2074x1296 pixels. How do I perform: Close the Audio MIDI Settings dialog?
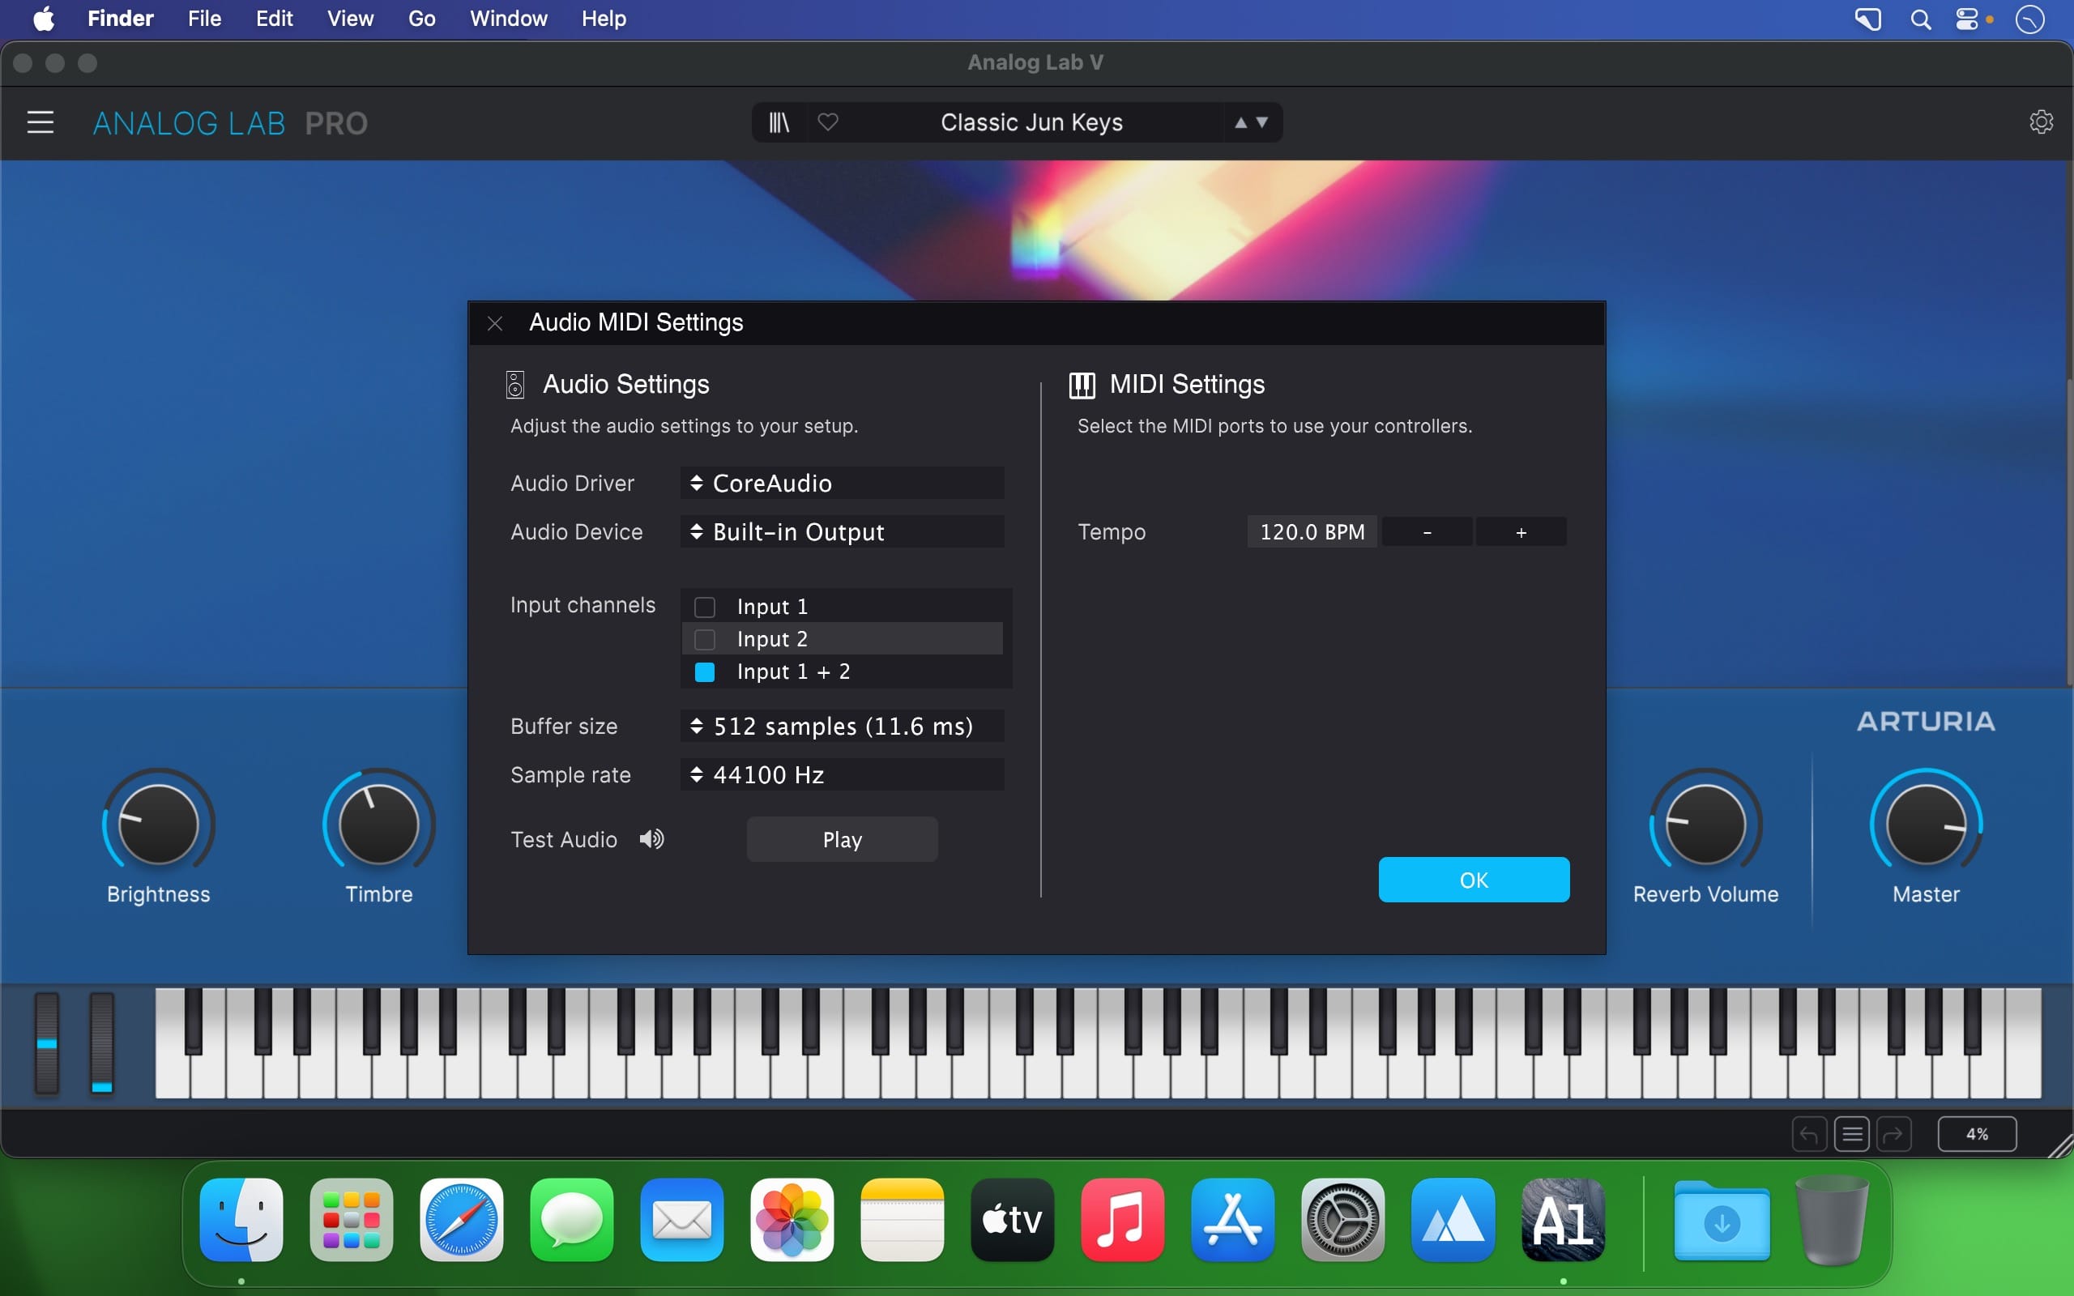click(x=494, y=323)
